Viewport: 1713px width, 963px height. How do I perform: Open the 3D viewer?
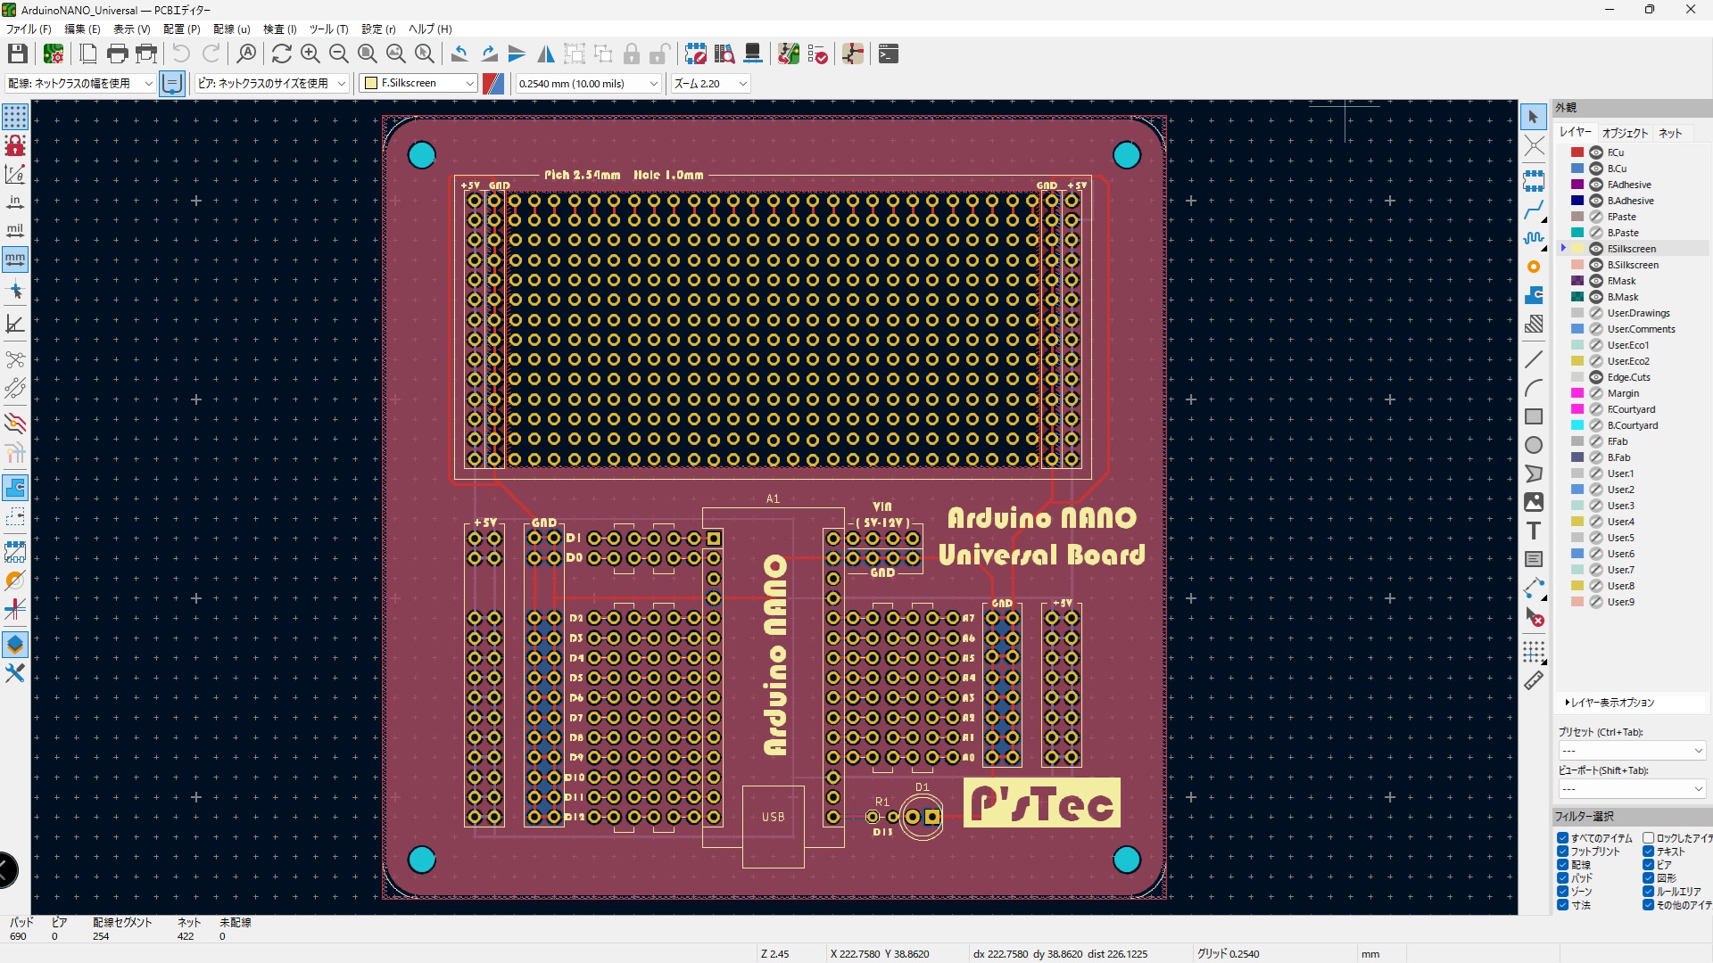753,54
